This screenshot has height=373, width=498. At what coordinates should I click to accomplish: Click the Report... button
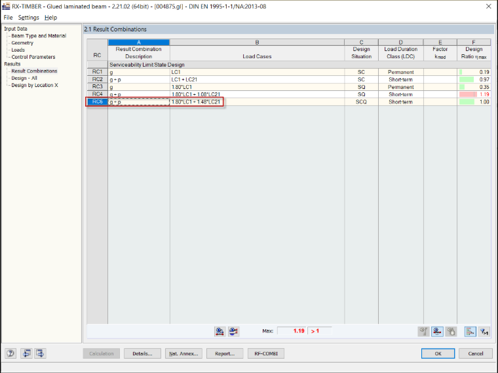click(225, 353)
